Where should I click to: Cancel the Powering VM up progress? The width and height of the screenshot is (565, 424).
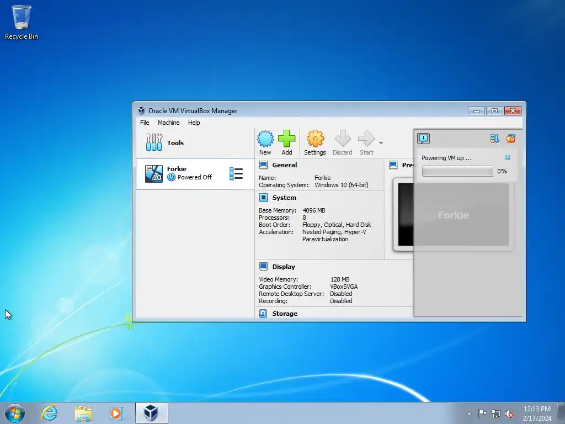coord(508,157)
